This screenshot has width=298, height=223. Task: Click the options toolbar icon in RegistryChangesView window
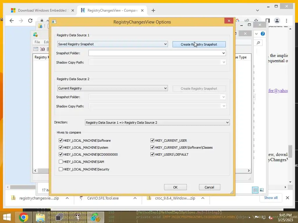[36, 49]
